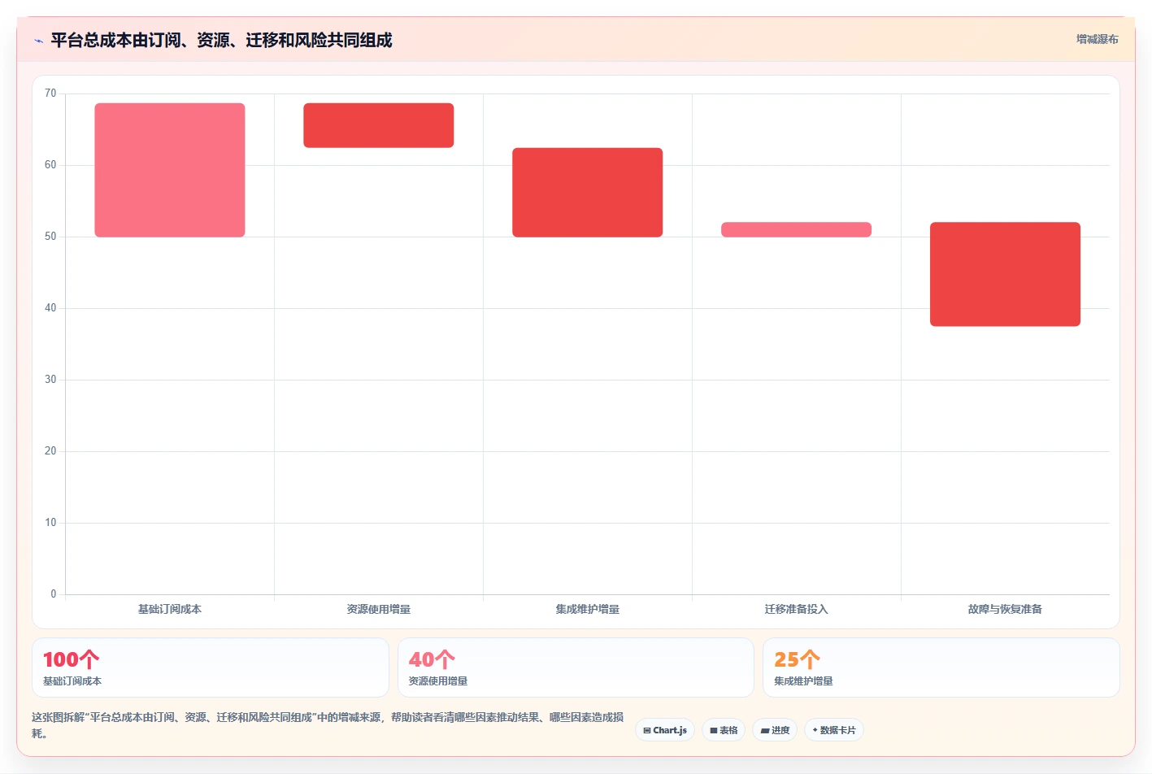Click the description paragraph starting 这张图拆解
1152x774 pixels.
point(328,725)
